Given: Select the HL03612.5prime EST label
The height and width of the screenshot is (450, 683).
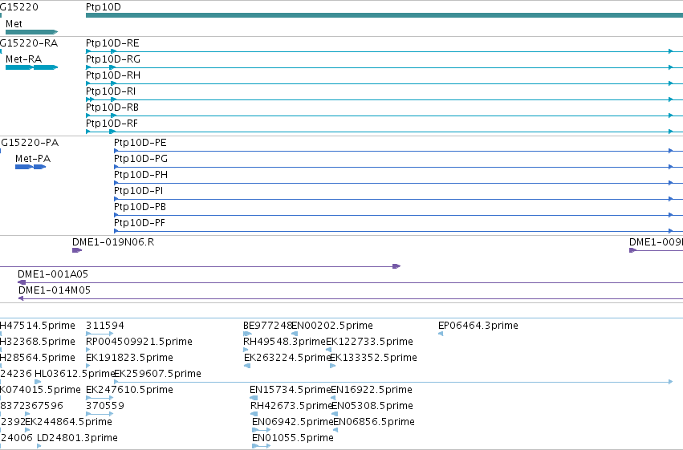Looking at the screenshot, I should click(x=75, y=374).
